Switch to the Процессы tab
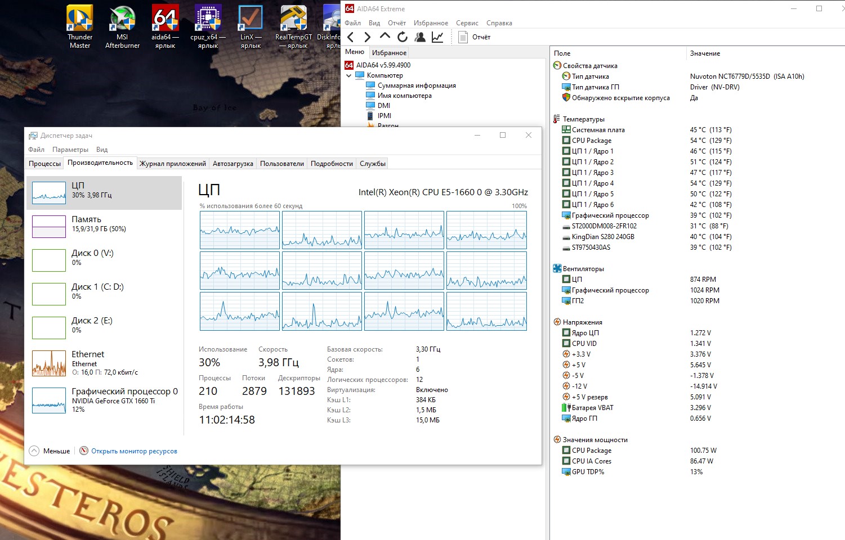Screen dimensions: 845x540 [x=44, y=164]
